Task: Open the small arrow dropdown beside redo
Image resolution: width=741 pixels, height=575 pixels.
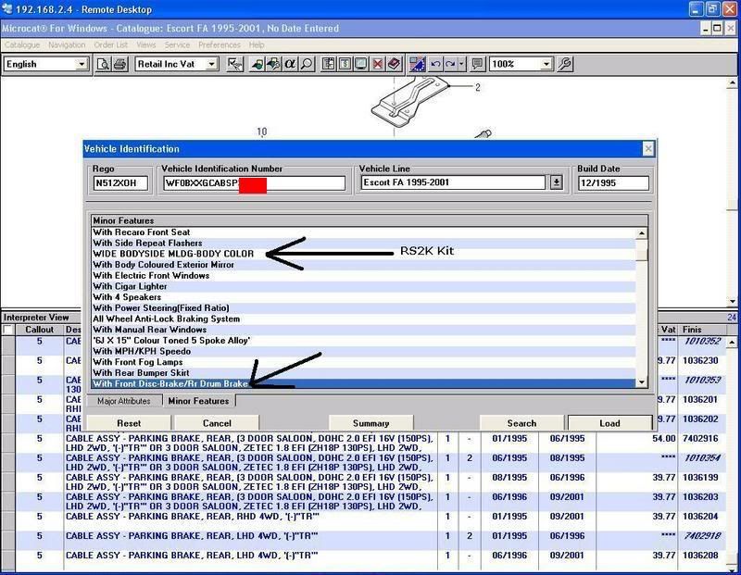Action: point(461,64)
